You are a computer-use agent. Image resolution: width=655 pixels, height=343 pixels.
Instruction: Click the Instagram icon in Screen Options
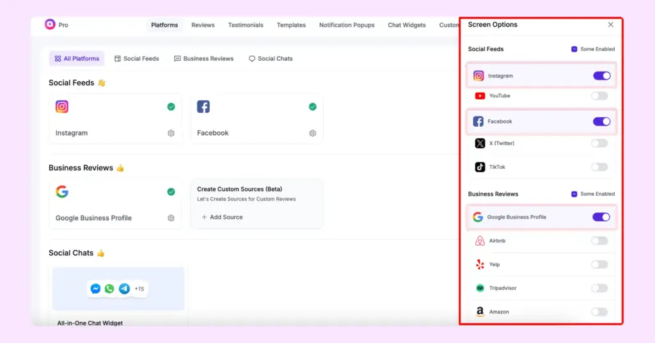click(x=478, y=76)
